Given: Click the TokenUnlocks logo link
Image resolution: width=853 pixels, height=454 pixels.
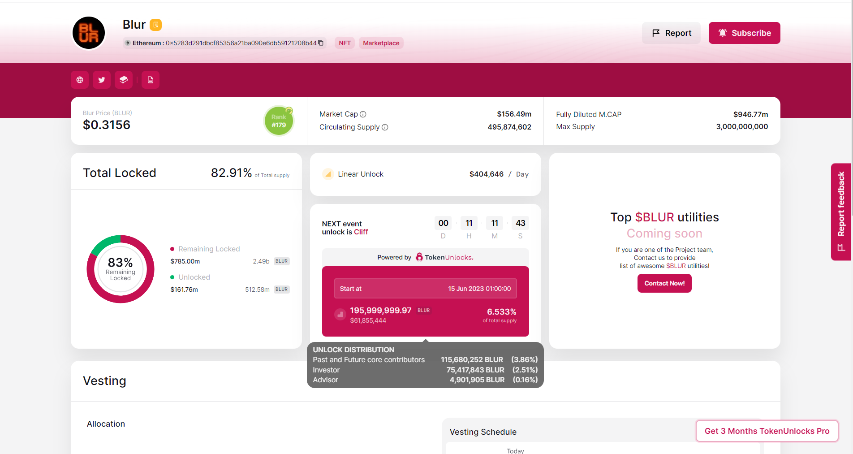Looking at the screenshot, I should [444, 257].
